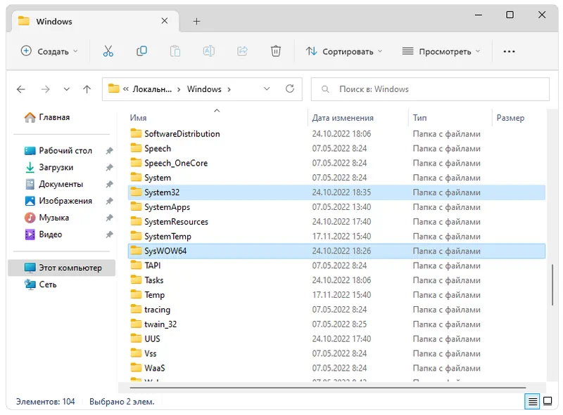
Task: Close the Windows tab
Action: 165,21
